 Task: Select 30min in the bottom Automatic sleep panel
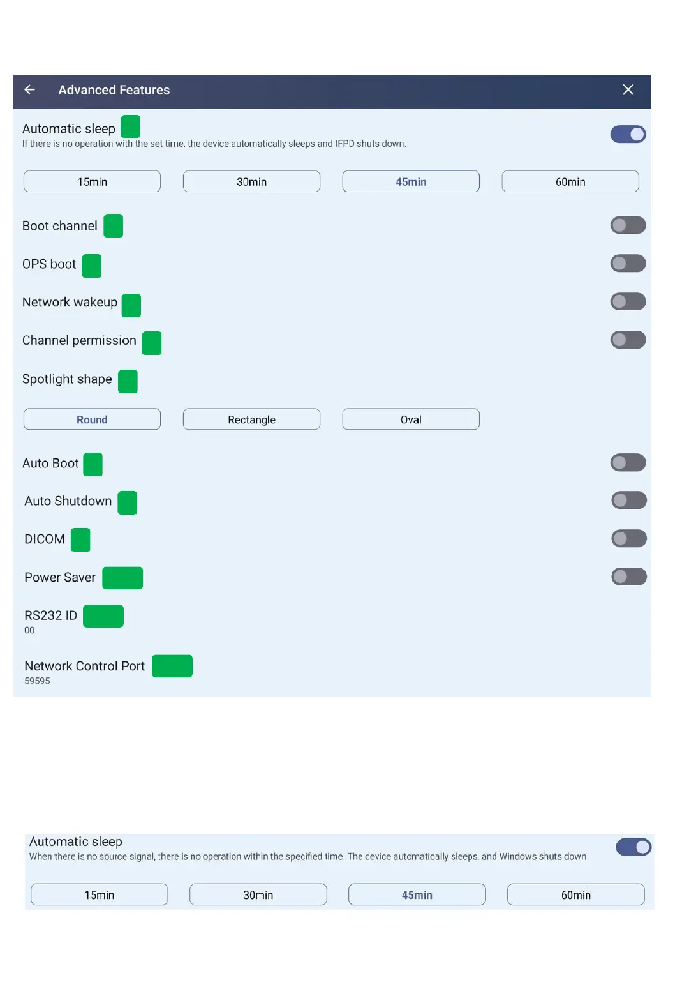(x=258, y=895)
